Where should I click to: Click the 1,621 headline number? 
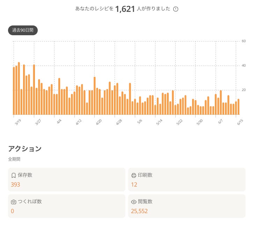125,9
